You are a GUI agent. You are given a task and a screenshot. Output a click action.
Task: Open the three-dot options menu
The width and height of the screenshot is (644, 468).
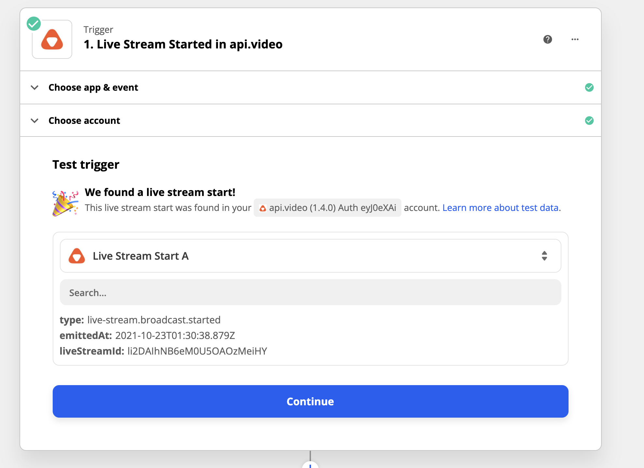coord(575,39)
